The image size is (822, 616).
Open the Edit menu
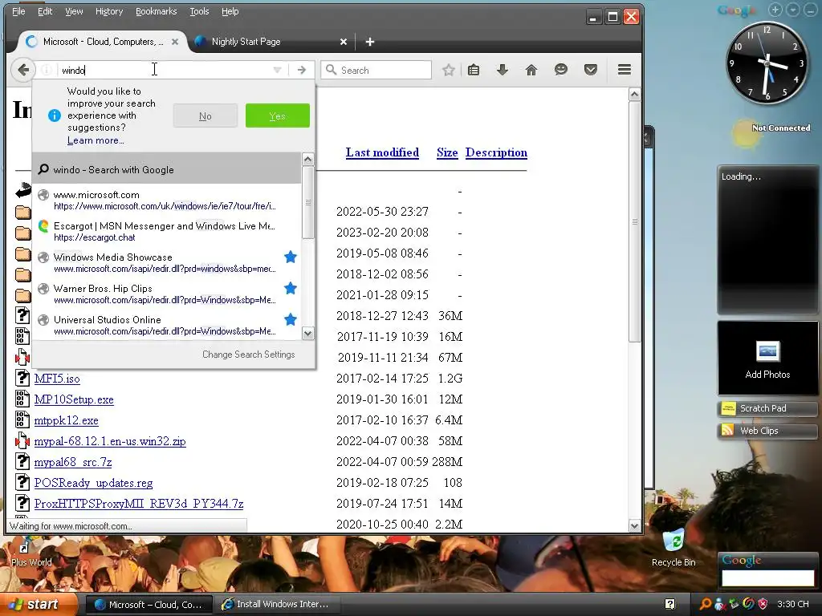click(45, 11)
